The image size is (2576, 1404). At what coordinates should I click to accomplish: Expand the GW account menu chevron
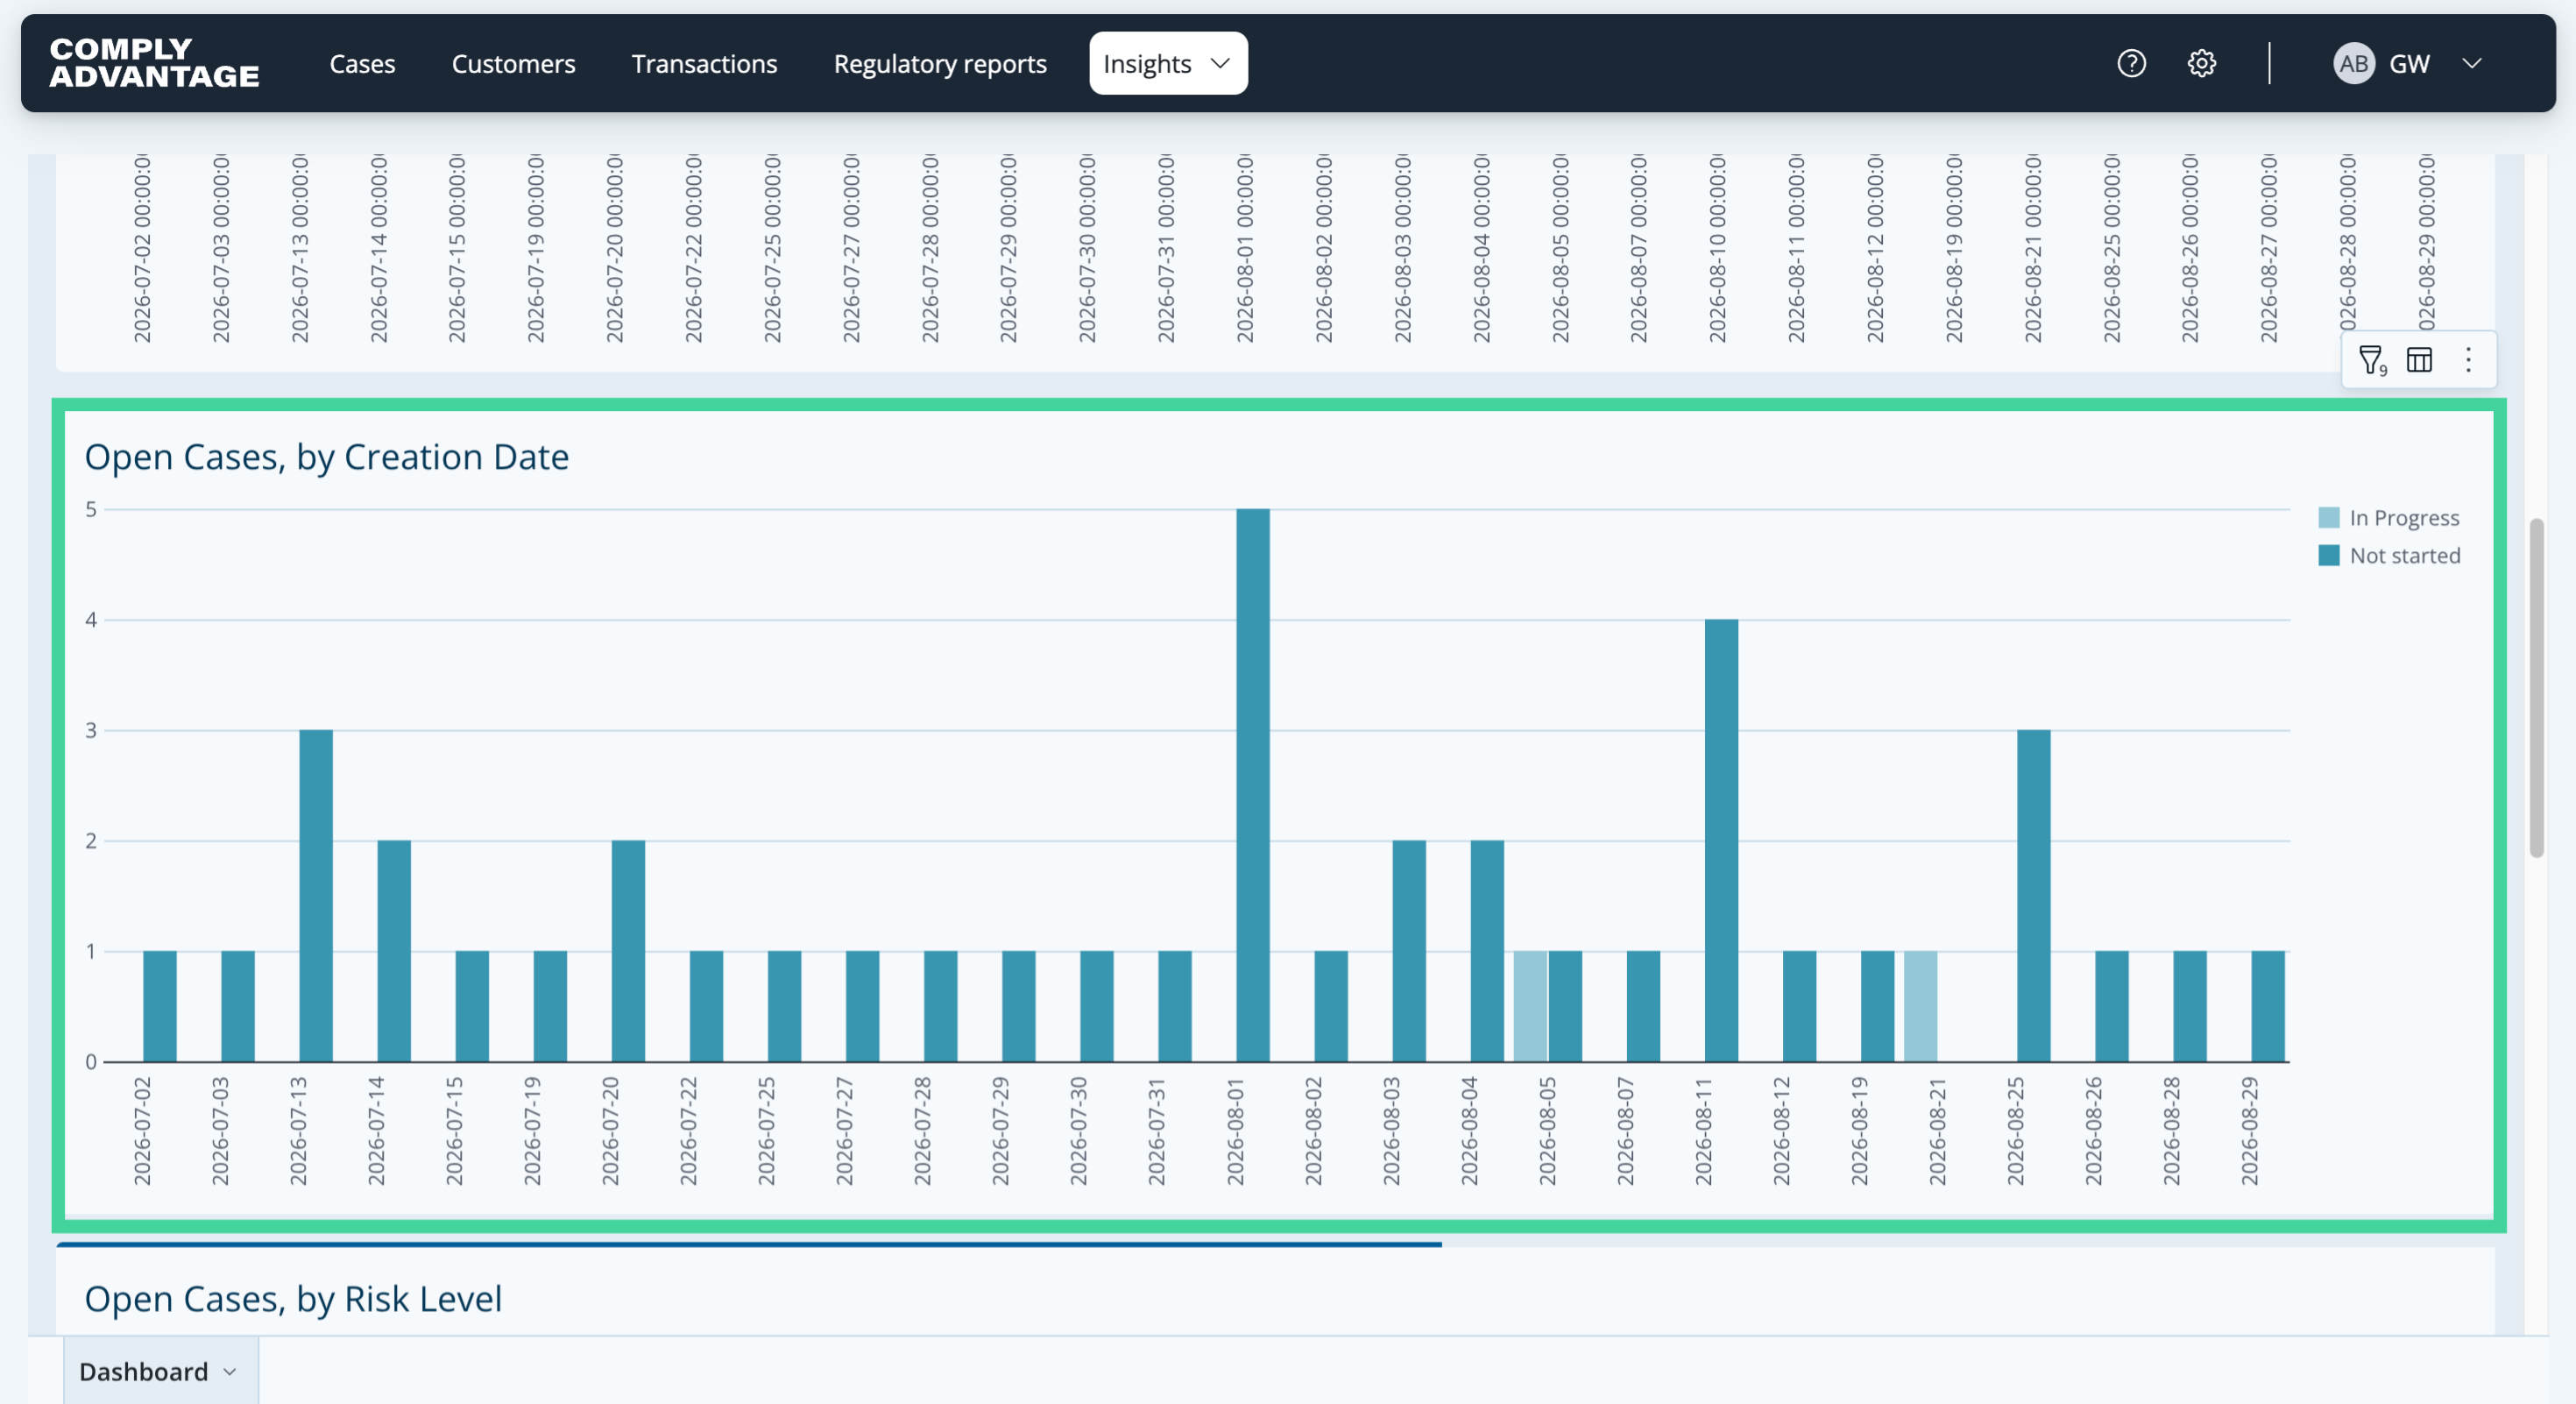coord(2472,63)
